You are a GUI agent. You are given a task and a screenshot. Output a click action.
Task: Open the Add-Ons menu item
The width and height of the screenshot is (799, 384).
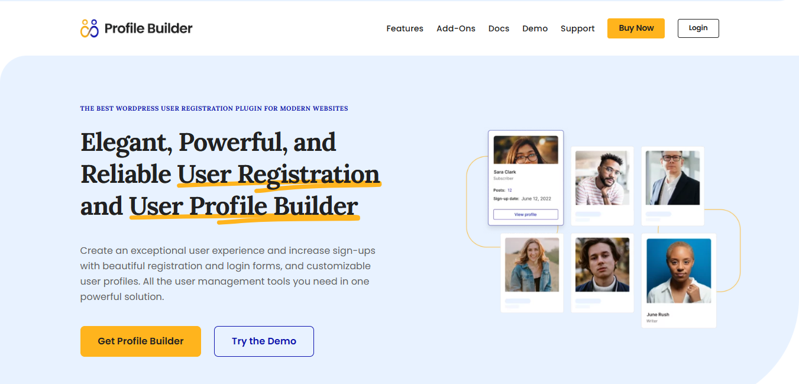456,28
